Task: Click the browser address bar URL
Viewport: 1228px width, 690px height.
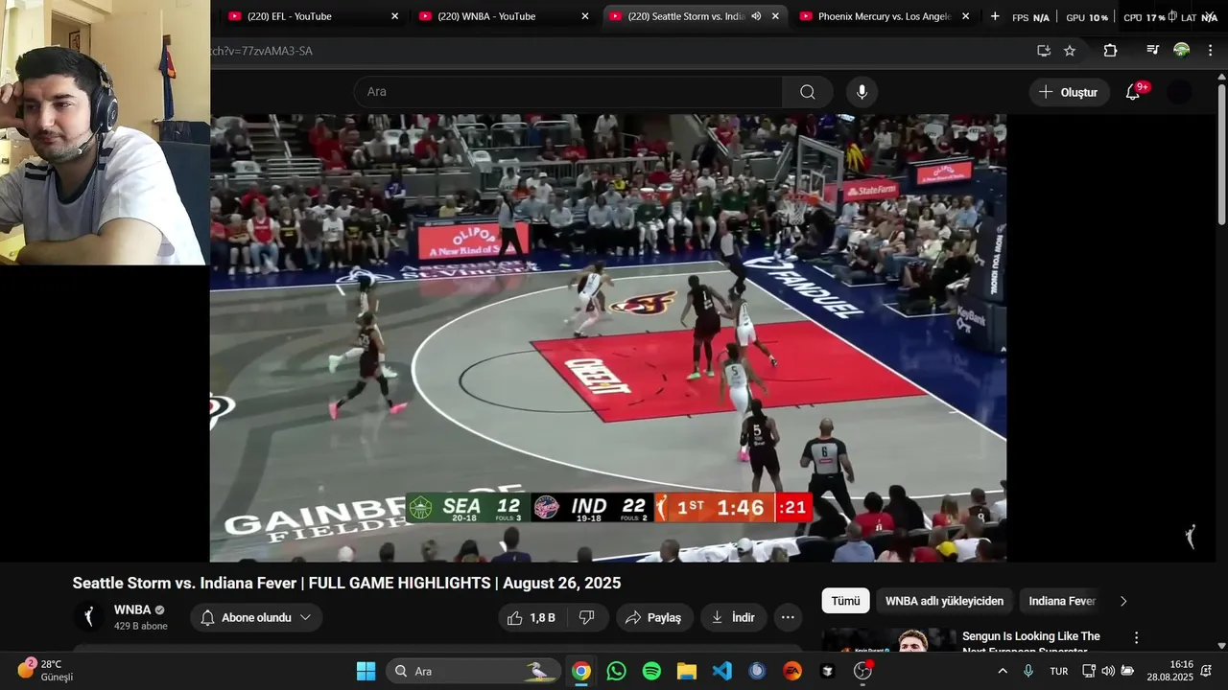Action: (261, 51)
